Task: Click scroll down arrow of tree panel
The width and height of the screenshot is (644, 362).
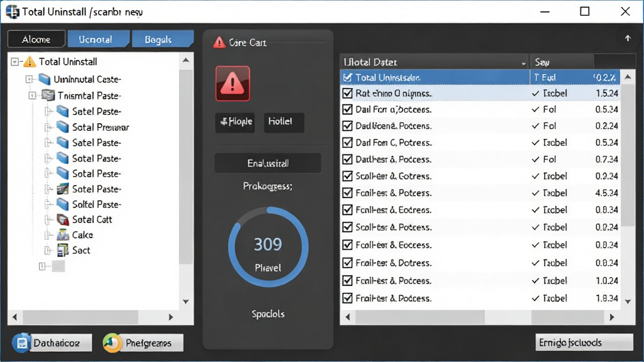Action: 186,301
